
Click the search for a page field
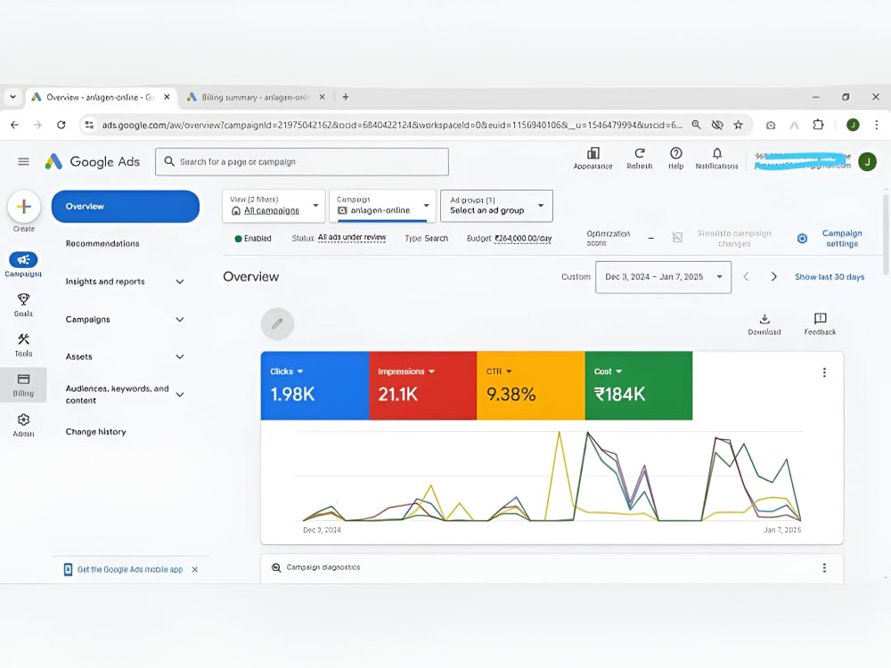(x=302, y=162)
